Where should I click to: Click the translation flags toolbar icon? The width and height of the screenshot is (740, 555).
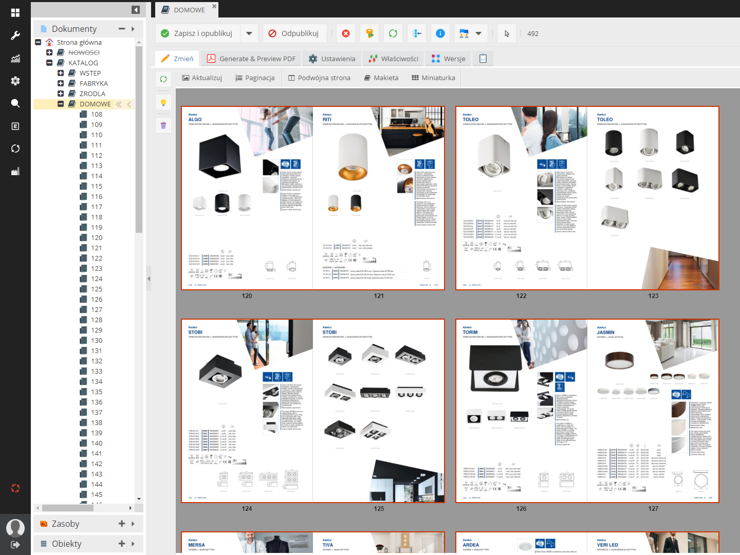(464, 33)
